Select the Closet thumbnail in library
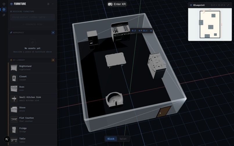This screenshot has height=146, width=234. tap(14, 78)
